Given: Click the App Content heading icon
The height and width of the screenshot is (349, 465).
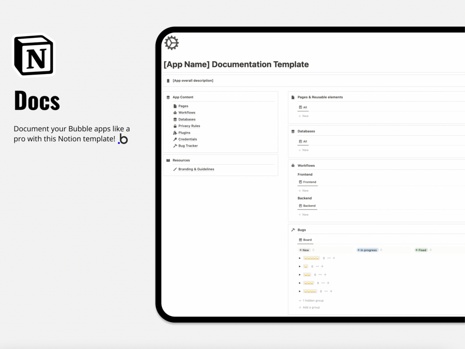Looking at the screenshot, I should point(168,97).
